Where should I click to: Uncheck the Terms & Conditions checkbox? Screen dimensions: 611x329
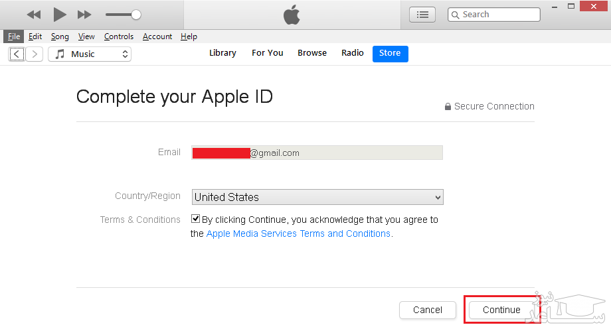(x=195, y=219)
